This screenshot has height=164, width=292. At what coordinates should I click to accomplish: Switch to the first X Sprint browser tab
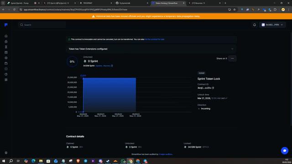[x=59, y=3]
